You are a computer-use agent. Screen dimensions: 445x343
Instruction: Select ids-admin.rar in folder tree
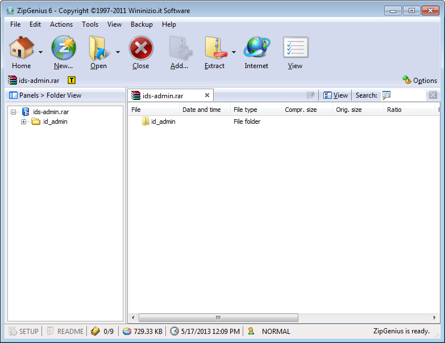pyautogui.click(x=51, y=112)
